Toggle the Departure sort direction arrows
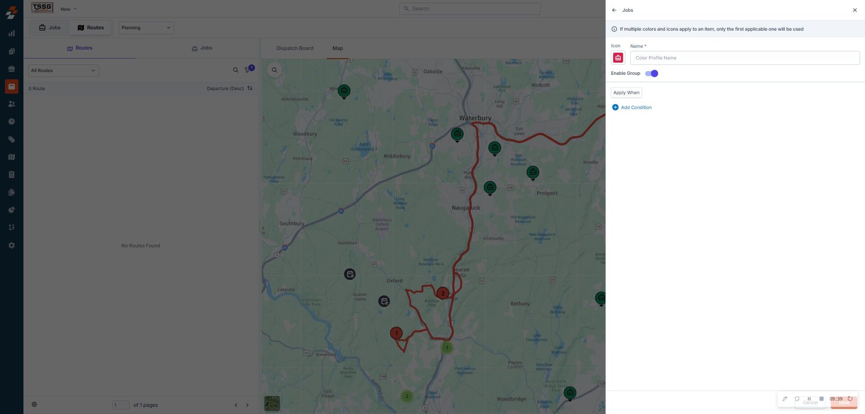The image size is (865, 414). coord(250,88)
